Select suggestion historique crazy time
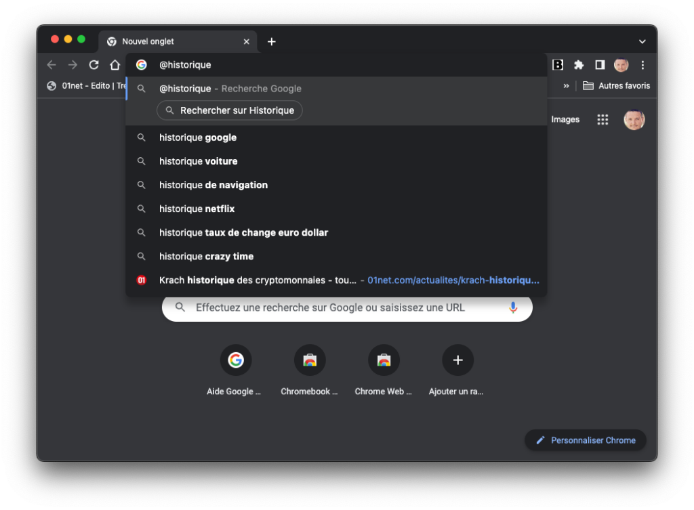This screenshot has height=510, width=694. coord(336,257)
